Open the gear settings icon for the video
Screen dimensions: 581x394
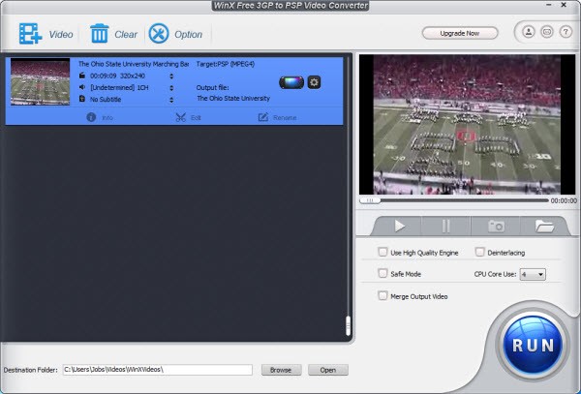click(314, 82)
